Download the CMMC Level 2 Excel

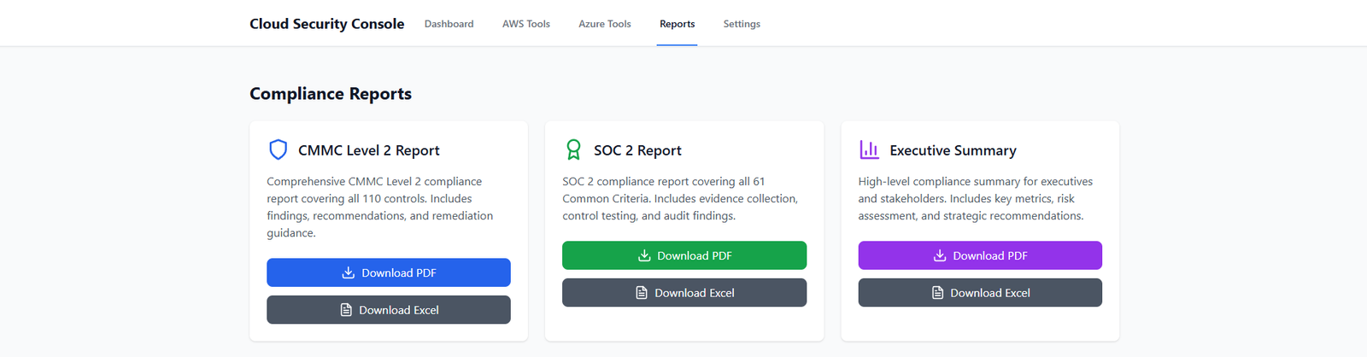pyautogui.click(x=389, y=310)
